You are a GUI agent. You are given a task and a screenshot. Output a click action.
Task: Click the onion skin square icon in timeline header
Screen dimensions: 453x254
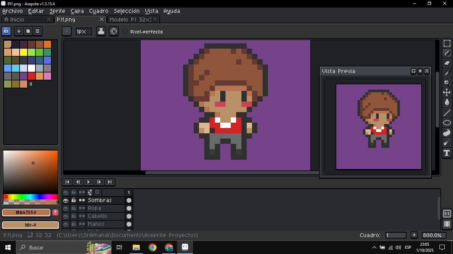[x=97, y=192]
